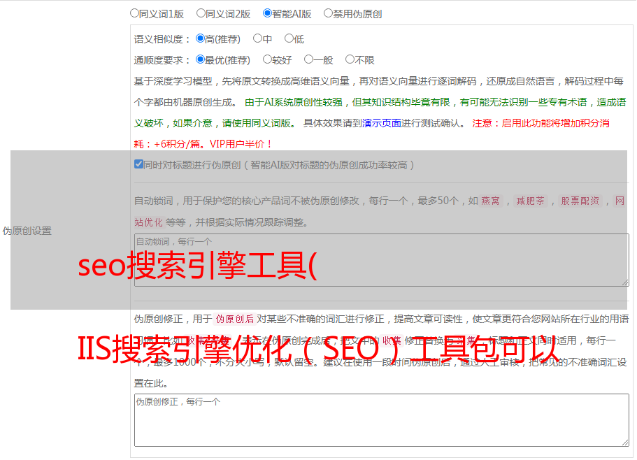This screenshot has width=637, height=460.
Task: Click the 伪原创后 highlighted tag
Action: point(234,319)
